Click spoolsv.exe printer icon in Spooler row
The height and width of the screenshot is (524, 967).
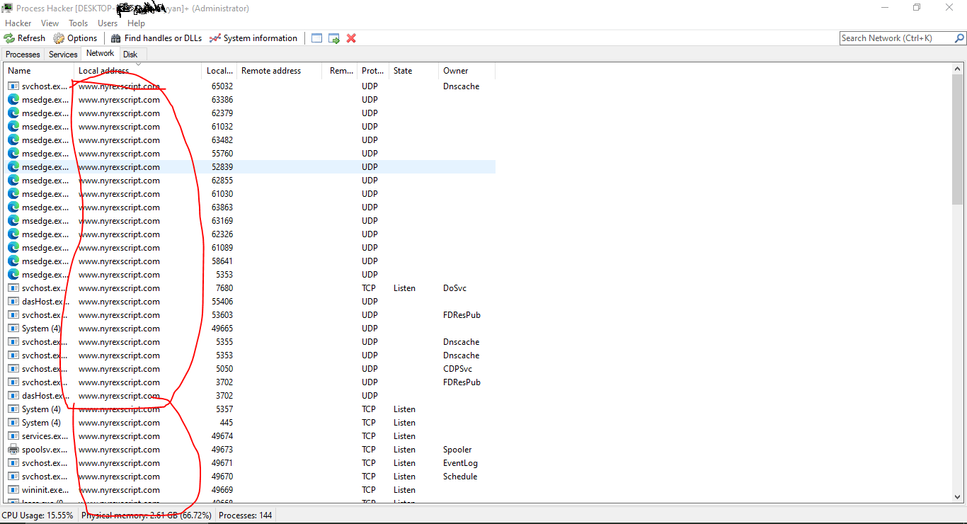[x=13, y=450]
